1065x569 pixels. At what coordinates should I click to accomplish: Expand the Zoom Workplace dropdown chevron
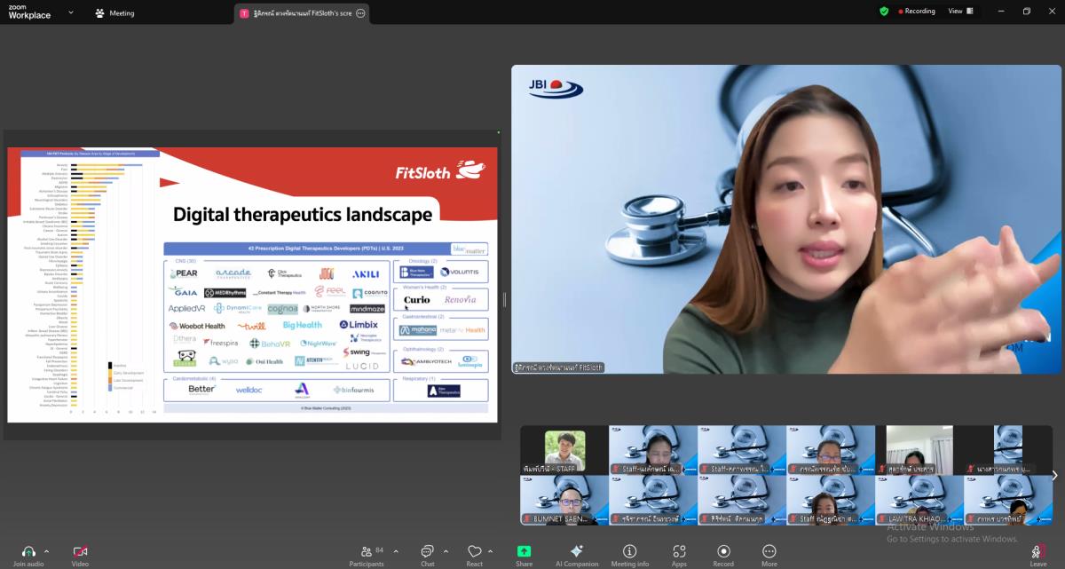coord(71,13)
